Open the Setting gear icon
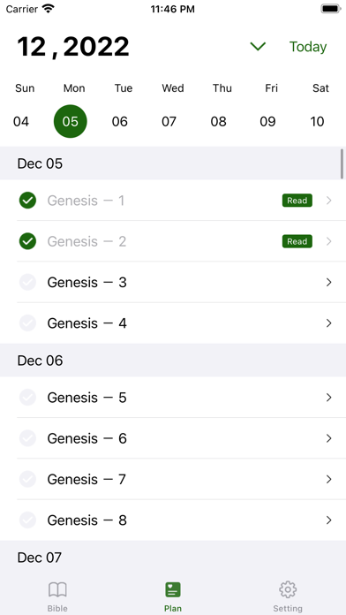This screenshot has height=615, width=346. pos(288,589)
